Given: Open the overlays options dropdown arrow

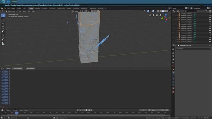Looking at the screenshot, I should pos(155,11).
